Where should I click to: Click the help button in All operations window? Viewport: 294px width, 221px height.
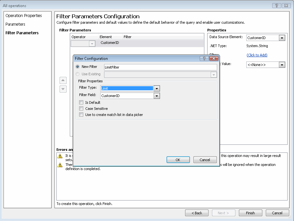point(277,6)
